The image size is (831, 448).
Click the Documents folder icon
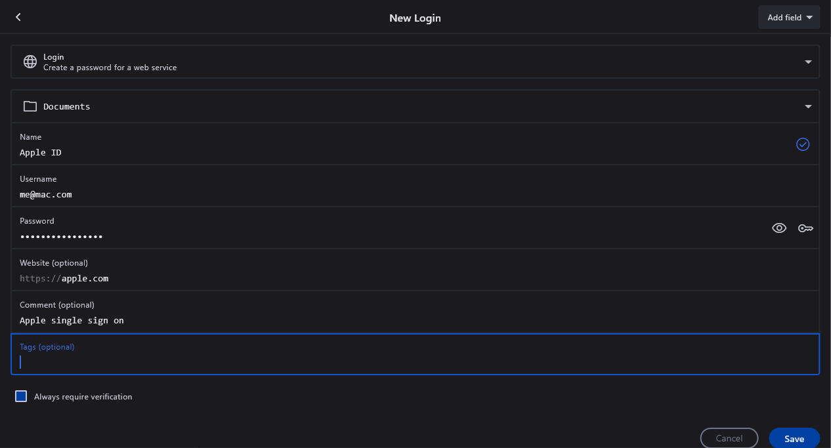(30, 106)
